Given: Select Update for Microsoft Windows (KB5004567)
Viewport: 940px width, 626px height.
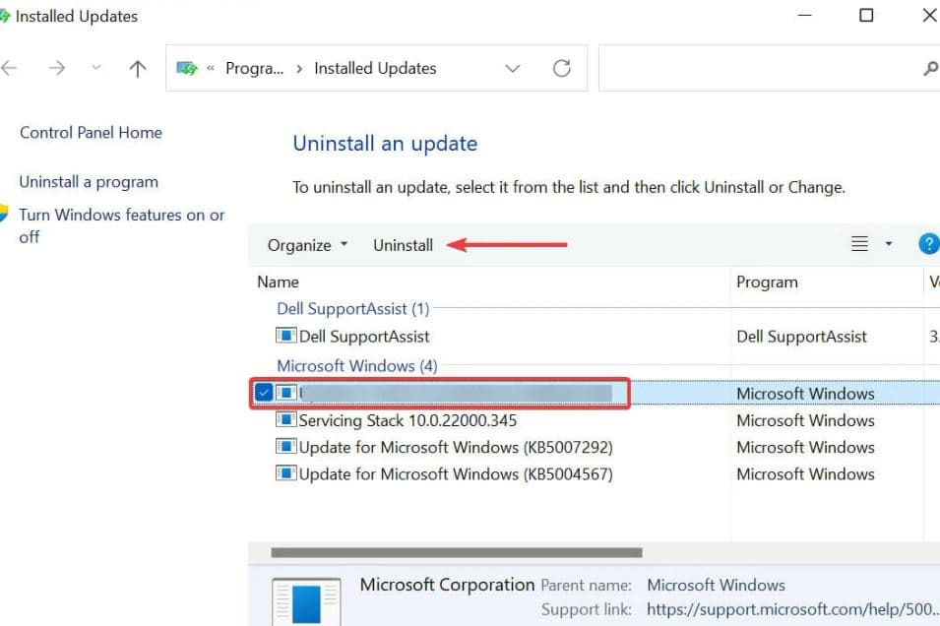Looking at the screenshot, I should 456,474.
